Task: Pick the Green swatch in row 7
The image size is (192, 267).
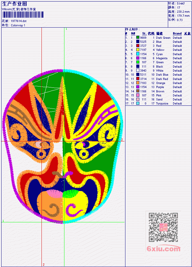Action: (x=138, y=62)
